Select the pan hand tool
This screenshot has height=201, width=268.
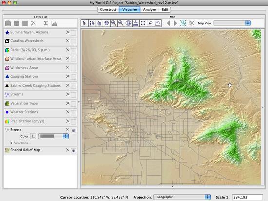click(x=107, y=23)
